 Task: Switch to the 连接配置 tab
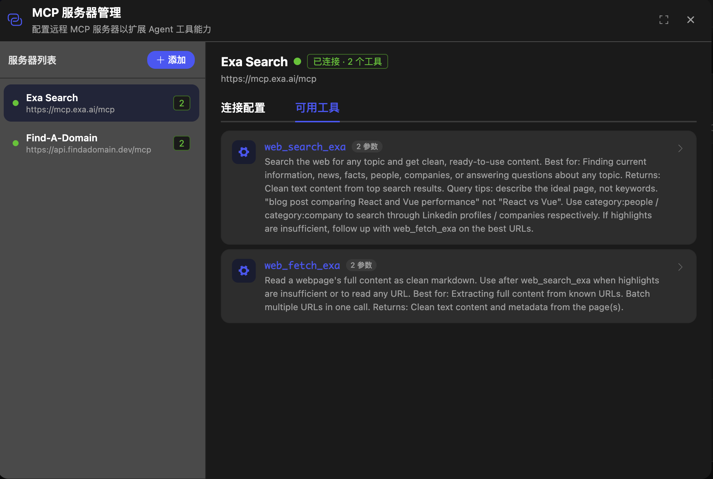(x=243, y=108)
